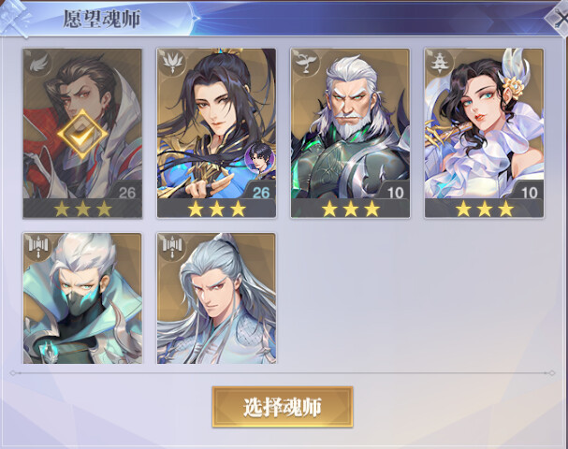Click the bird class icon on white-bearded hero card

pos(305,64)
